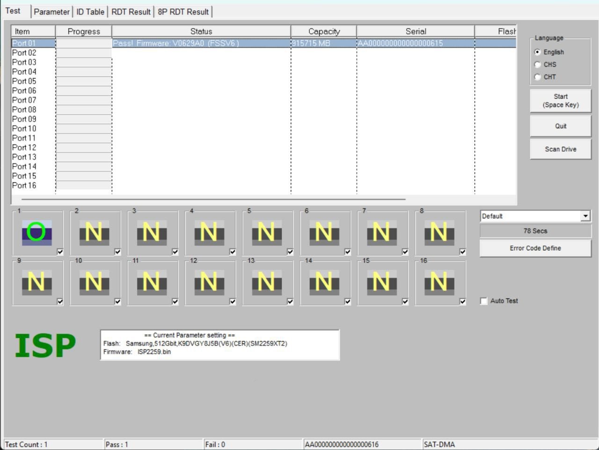Toggle the checkbox for port slot 9

60,302
